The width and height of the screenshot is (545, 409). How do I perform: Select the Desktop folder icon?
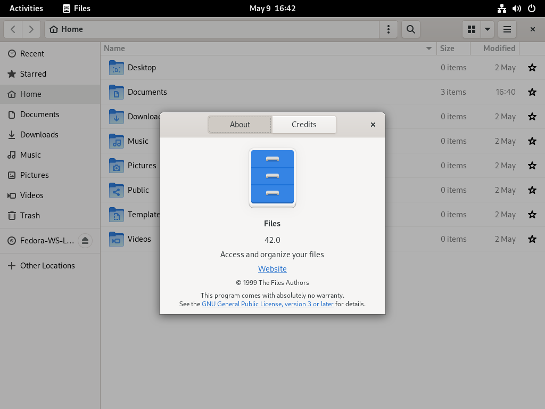(x=117, y=68)
